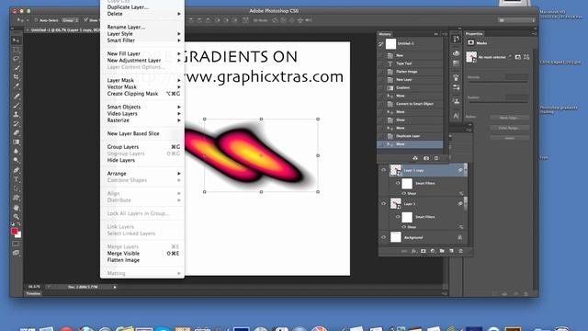This screenshot has height=331, width=588.
Task: Choose Duplicate Layer... from the menu
Action: point(142,7)
